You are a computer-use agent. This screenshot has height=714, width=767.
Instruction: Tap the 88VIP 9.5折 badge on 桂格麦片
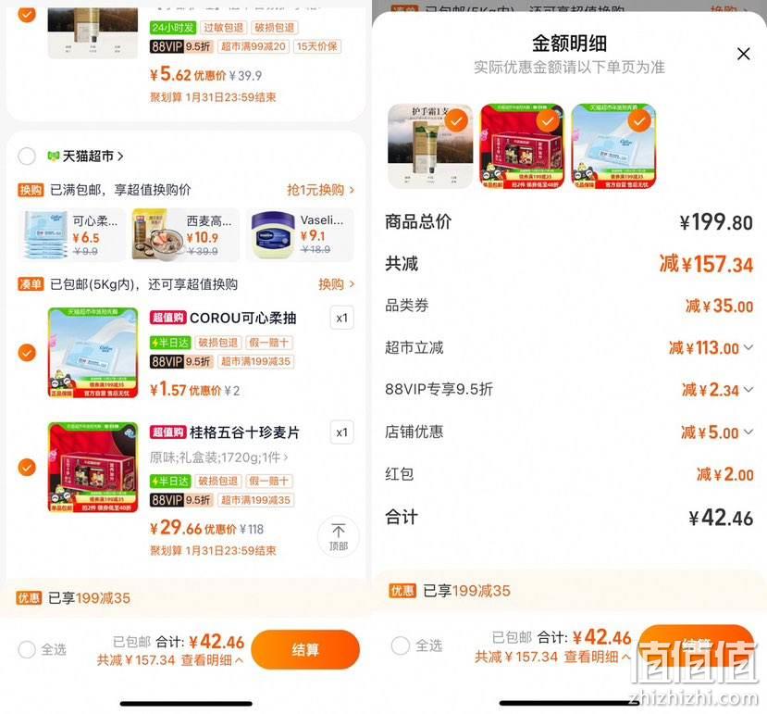tap(181, 500)
